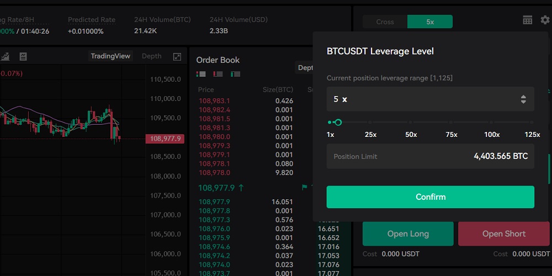This screenshot has width=552, height=276.
Task: Set leverage slider to 50x mark
Action: (x=411, y=123)
